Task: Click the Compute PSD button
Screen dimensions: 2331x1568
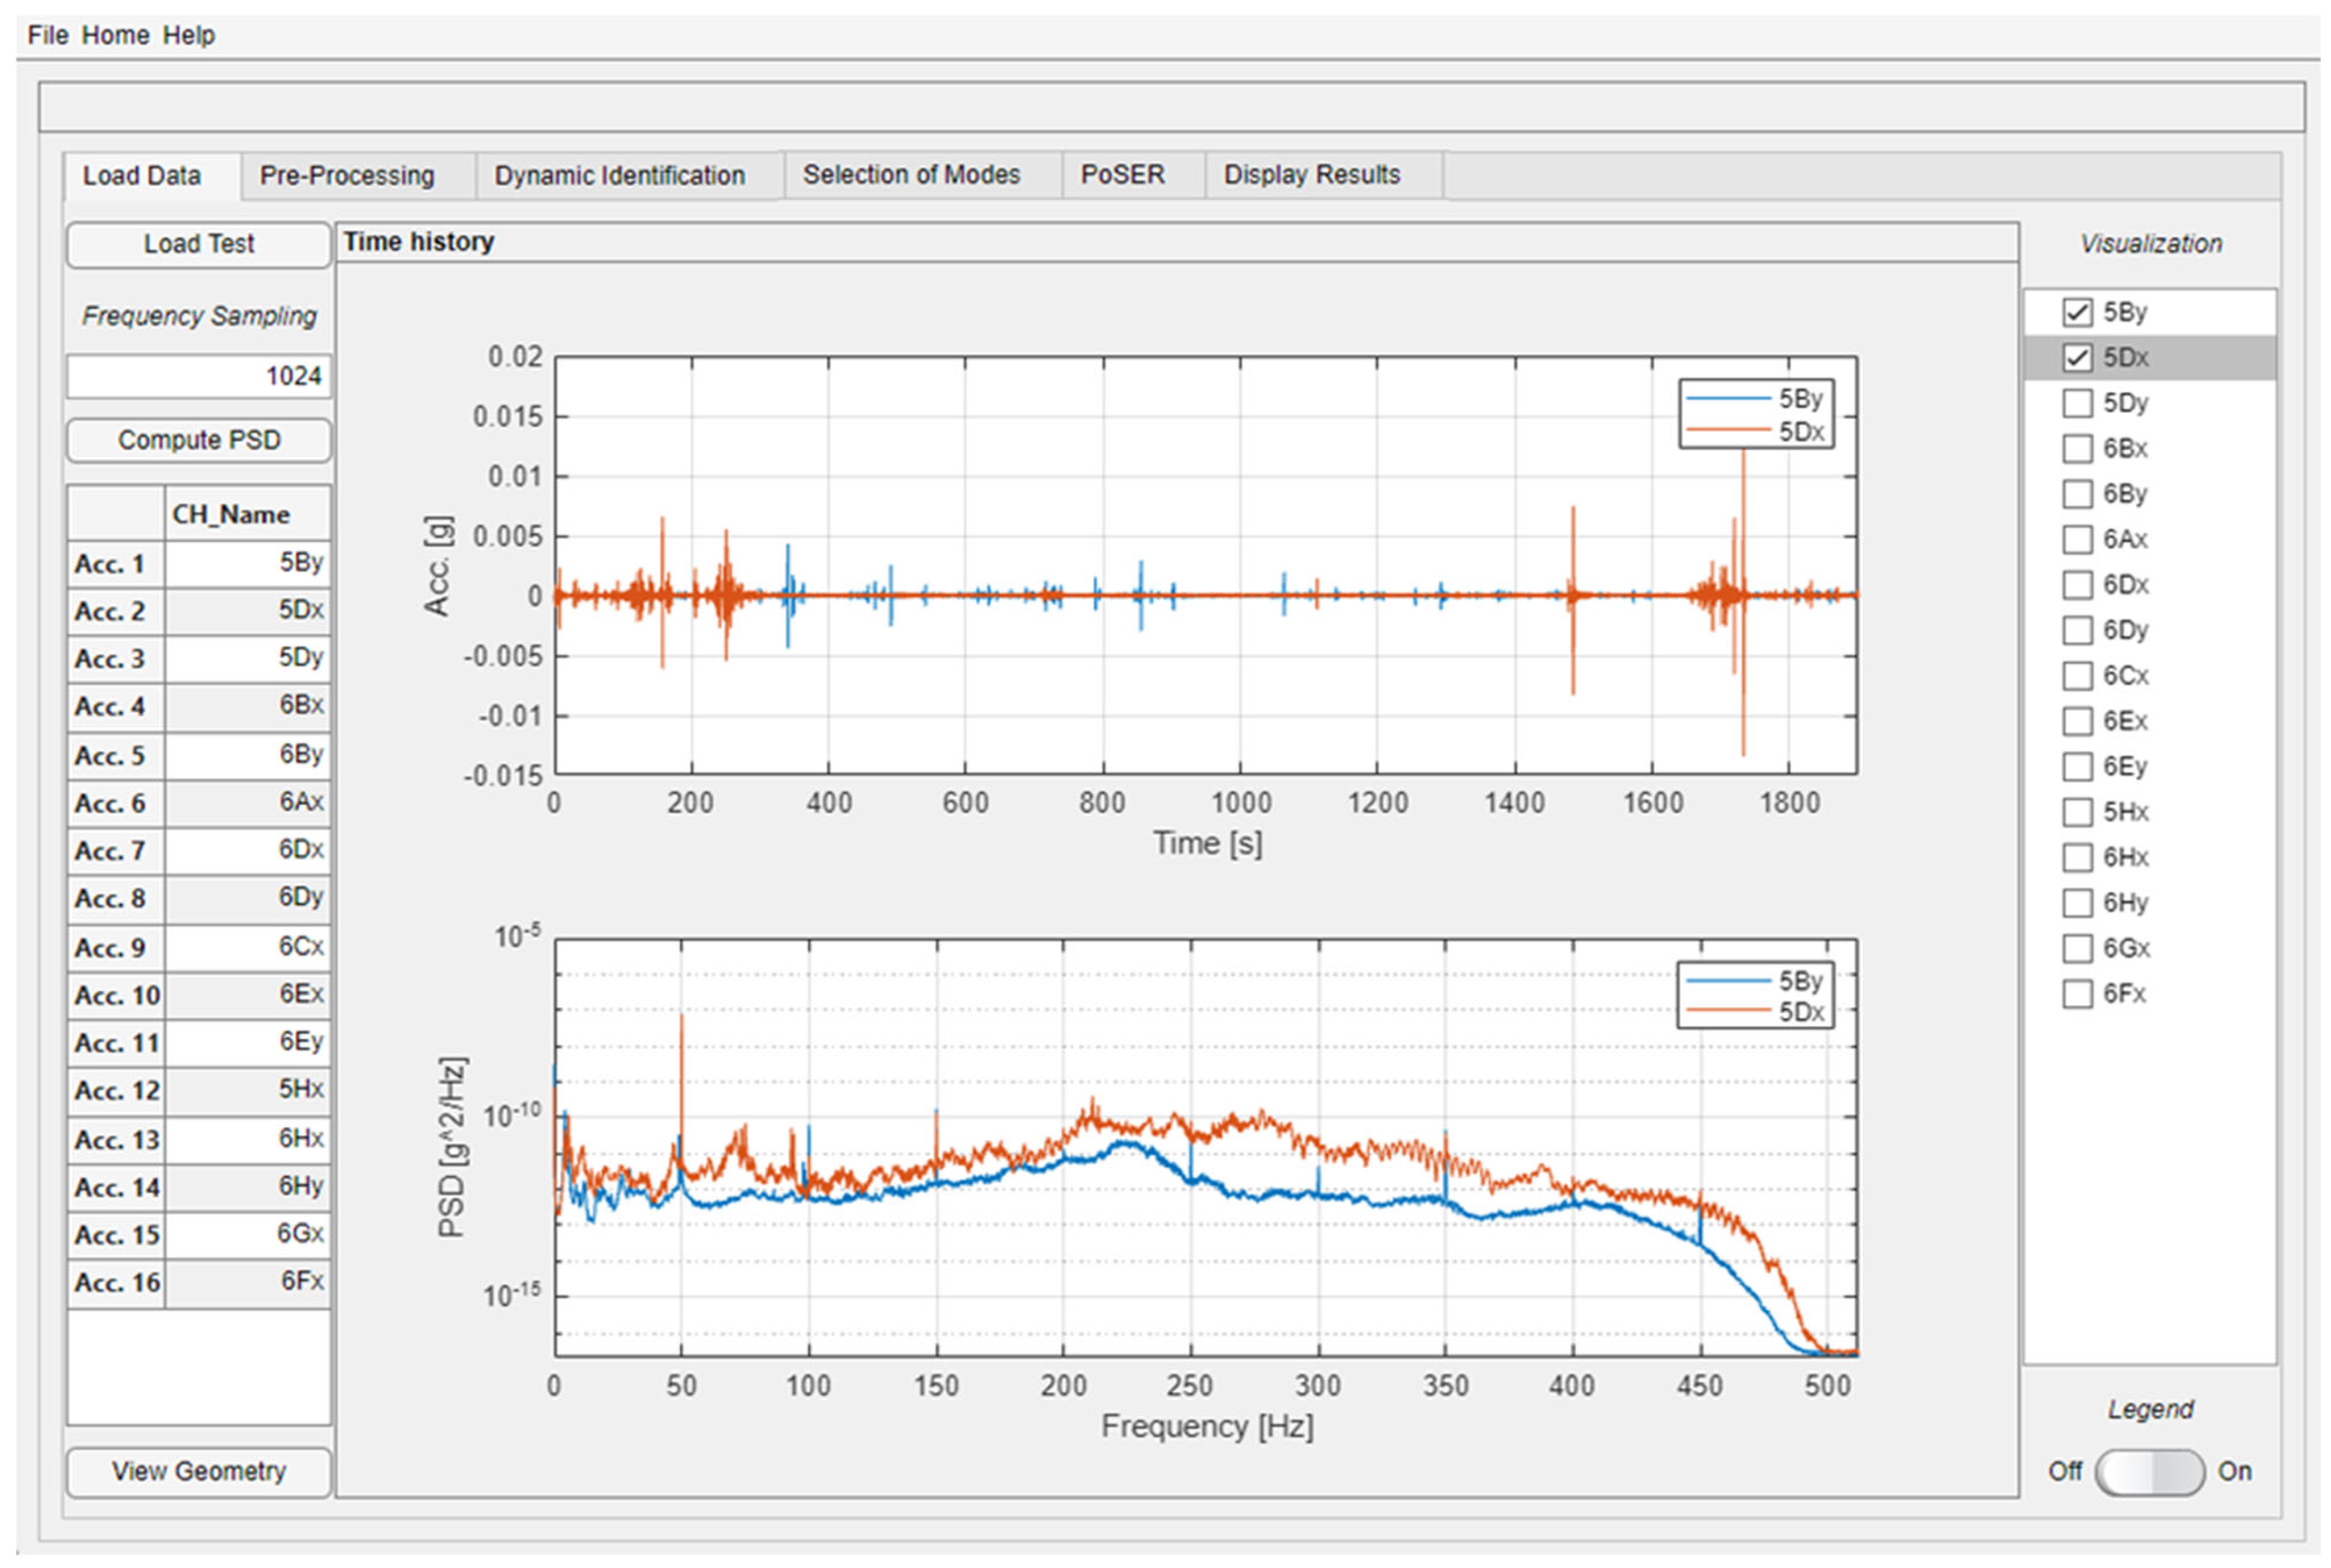Action: click(199, 440)
